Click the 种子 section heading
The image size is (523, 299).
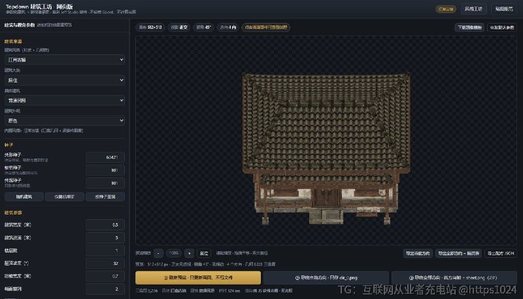[9, 145]
